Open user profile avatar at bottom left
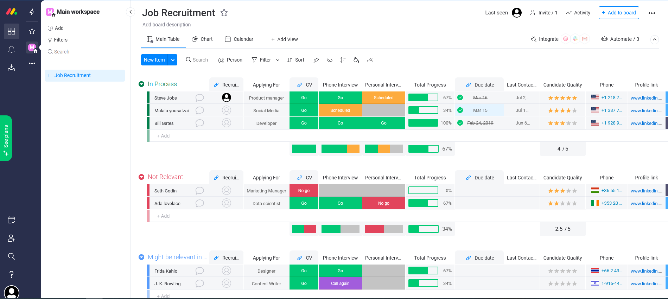 point(12,292)
